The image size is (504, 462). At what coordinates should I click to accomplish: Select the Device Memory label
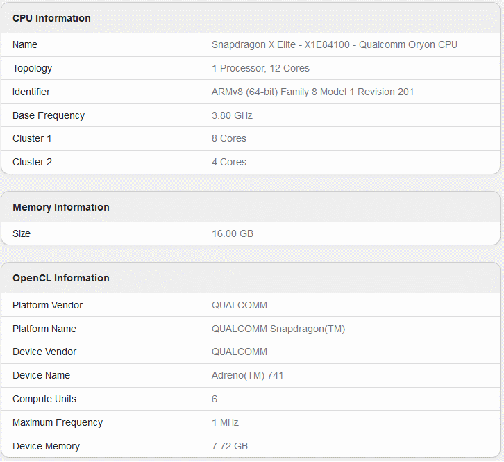point(46,446)
